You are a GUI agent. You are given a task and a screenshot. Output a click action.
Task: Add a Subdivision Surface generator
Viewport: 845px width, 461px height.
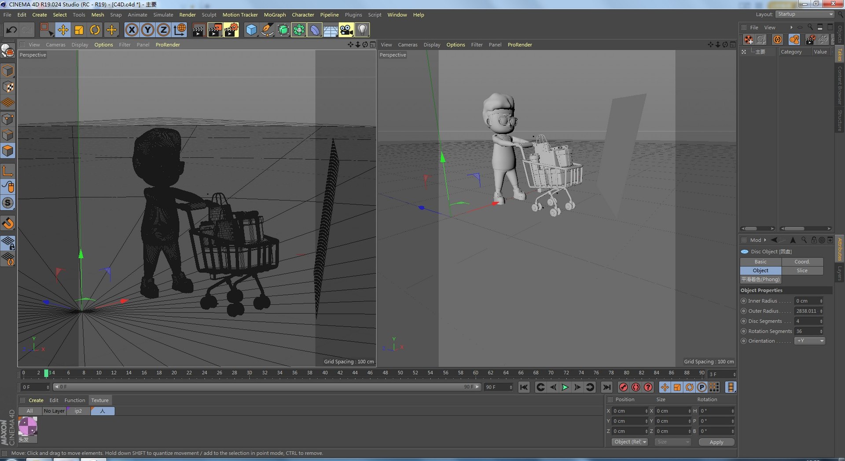click(x=283, y=30)
